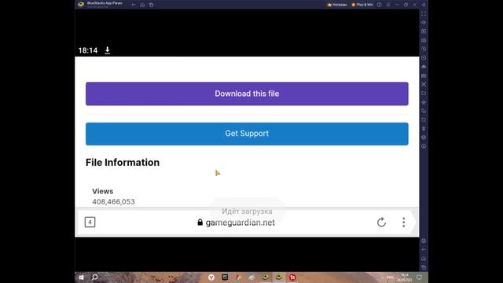Click the cloud-shaped sidebar icon
This screenshot has width=503, height=283.
click(x=424, y=67)
